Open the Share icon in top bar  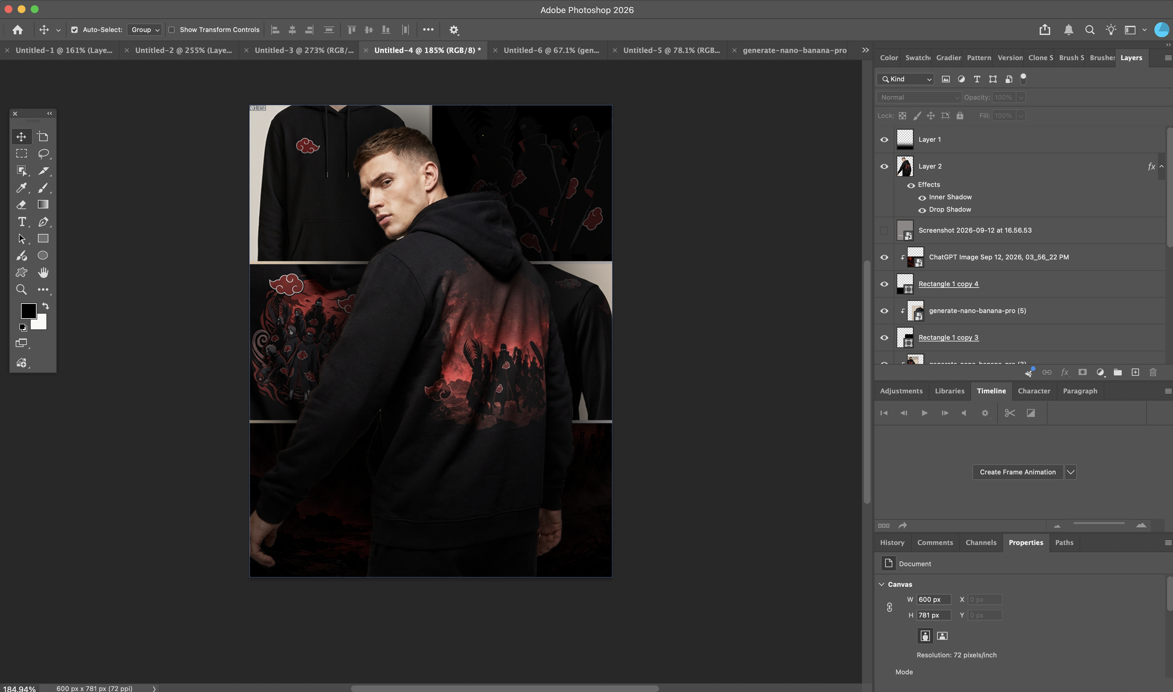pyautogui.click(x=1045, y=30)
